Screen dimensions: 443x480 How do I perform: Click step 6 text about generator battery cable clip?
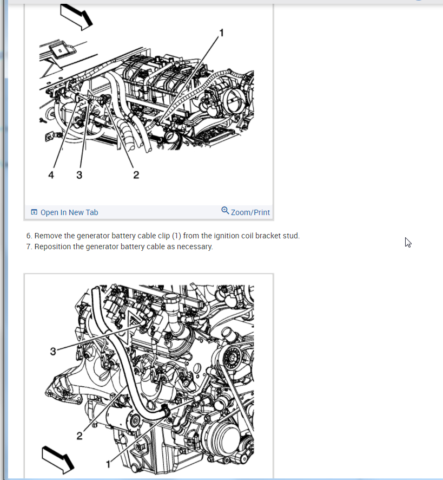point(163,236)
